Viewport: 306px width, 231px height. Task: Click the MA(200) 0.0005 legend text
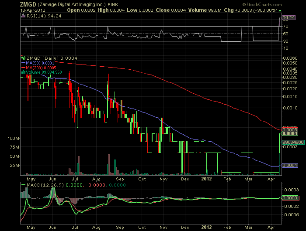click(x=41, y=68)
